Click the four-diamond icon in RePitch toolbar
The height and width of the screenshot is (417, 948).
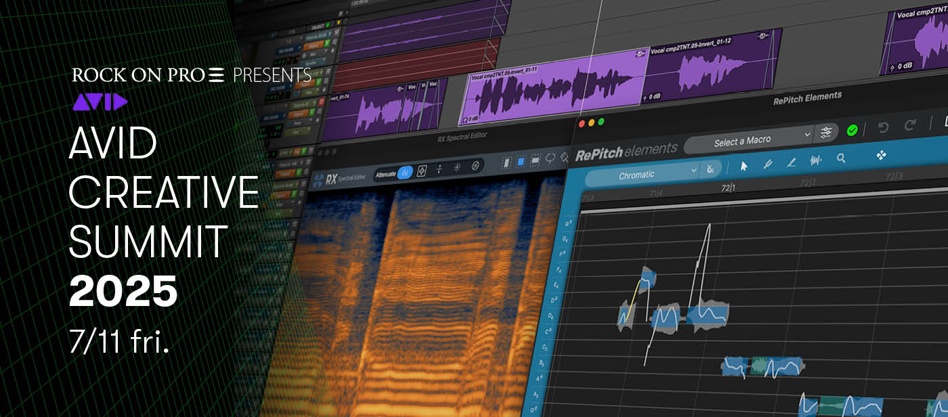pyautogui.click(x=881, y=156)
